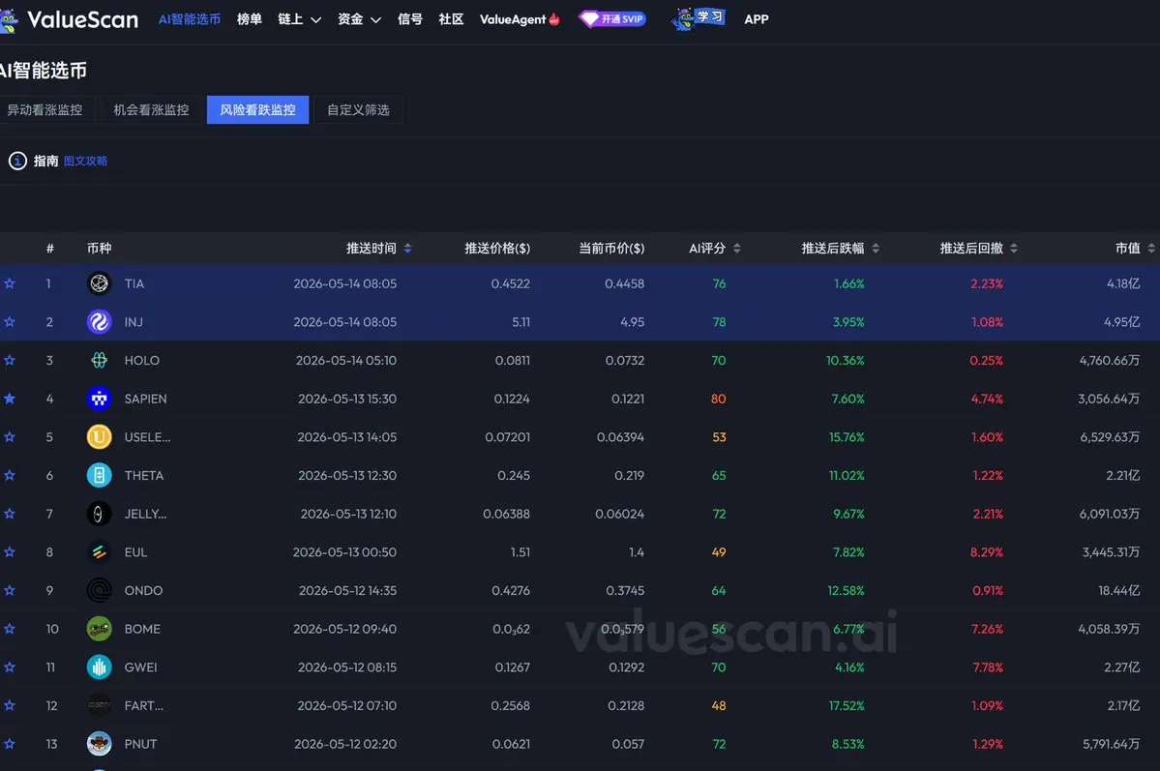Image resolution: width=1160 pixels, height=771 pixels.
Task: Switch to 自定义筛选 tab
Action: [358, 109]
